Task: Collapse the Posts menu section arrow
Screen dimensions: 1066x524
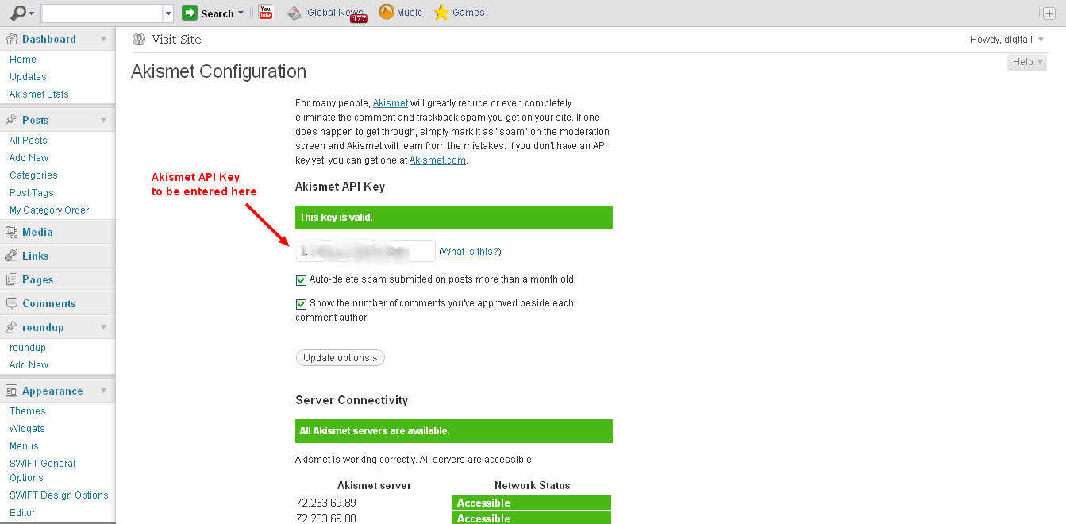Action: pos(103,120)
